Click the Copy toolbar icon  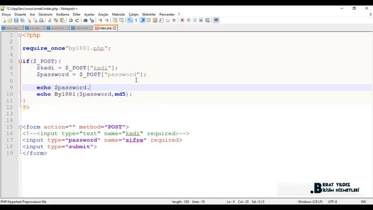click(57, 20)
